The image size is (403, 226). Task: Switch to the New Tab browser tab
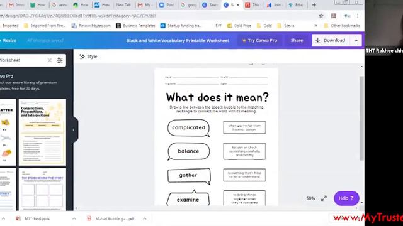pos(123,5)
